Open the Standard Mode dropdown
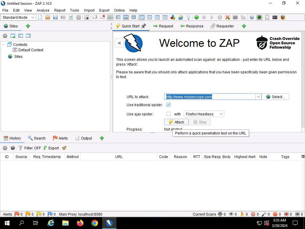The height and width of the screenshot is (229, 305). [x=18, y=17]
